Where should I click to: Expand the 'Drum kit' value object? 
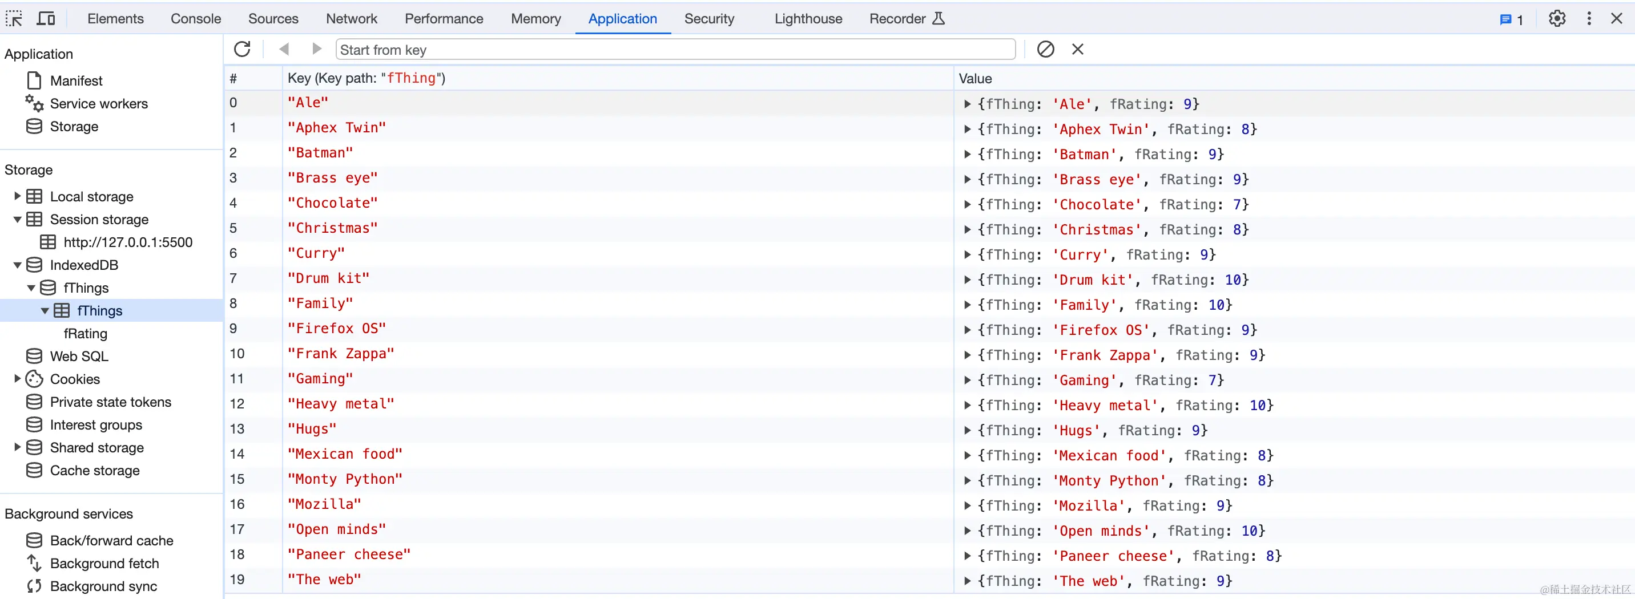[967, 280]
